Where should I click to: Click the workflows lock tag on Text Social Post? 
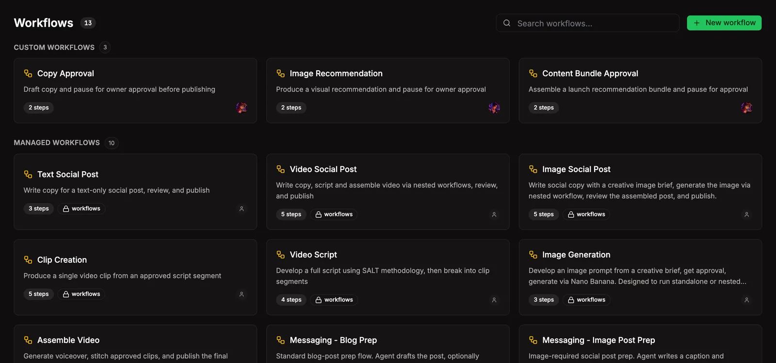[x=81, y=209]
